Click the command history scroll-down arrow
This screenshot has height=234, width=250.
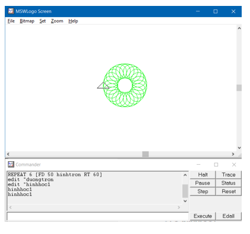185,201
